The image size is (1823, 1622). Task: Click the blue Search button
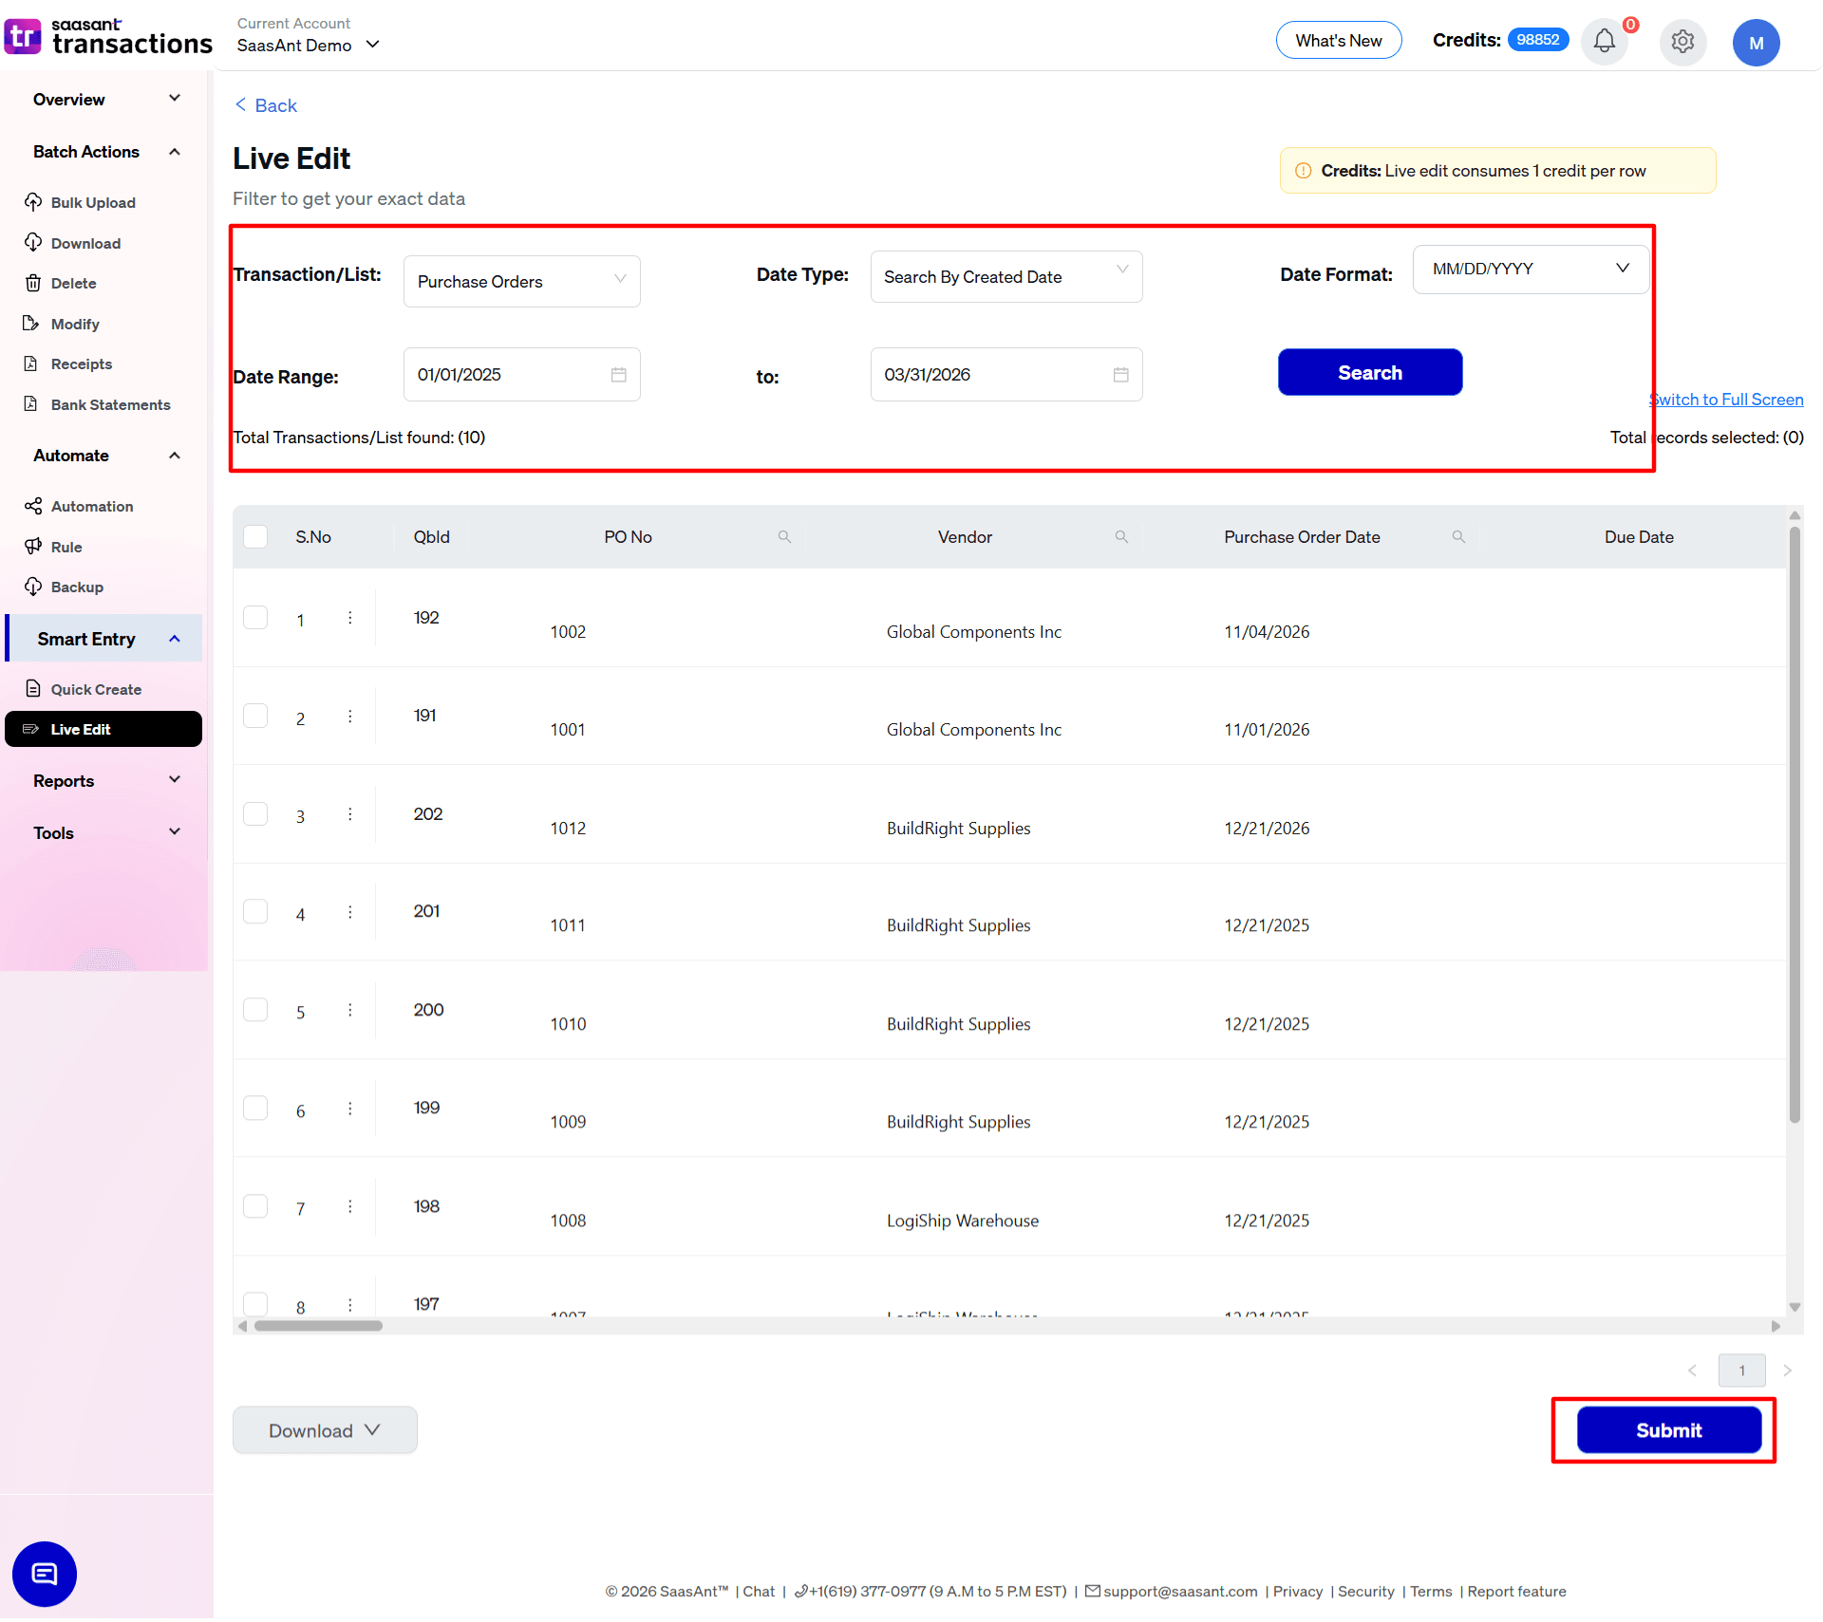coord(1369,372)
